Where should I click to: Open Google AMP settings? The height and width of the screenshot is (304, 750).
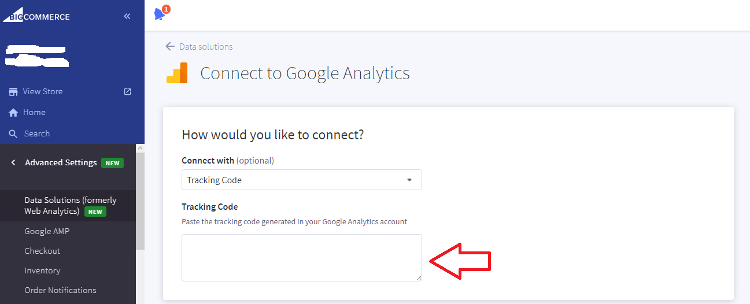coord(47,231)
